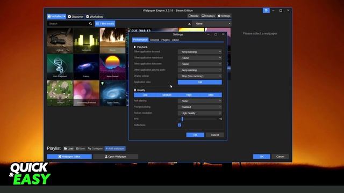Click the playlist Configure button
This screenshot has height=193, width=344.
95,149
